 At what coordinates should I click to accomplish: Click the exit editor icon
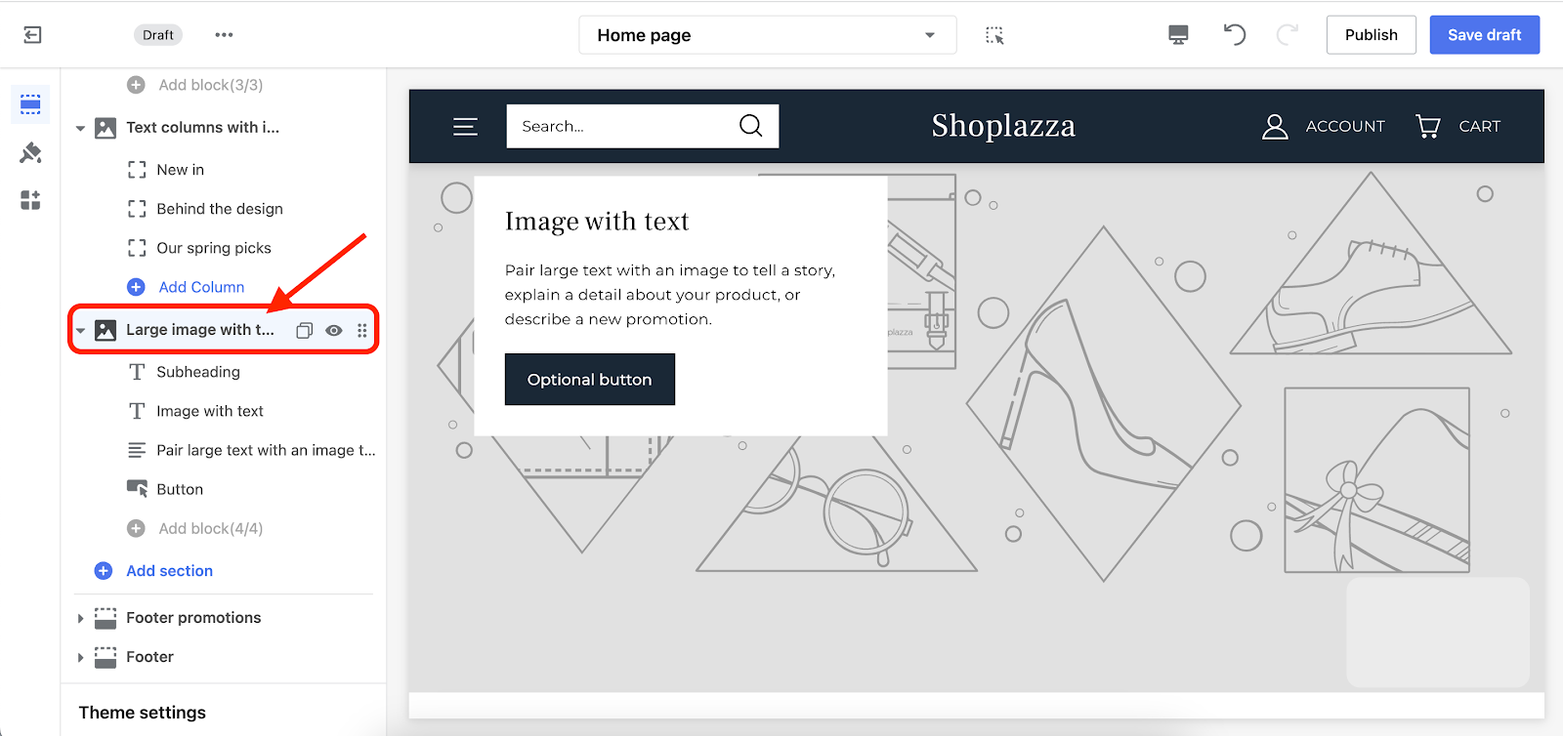tap(32, 35)
